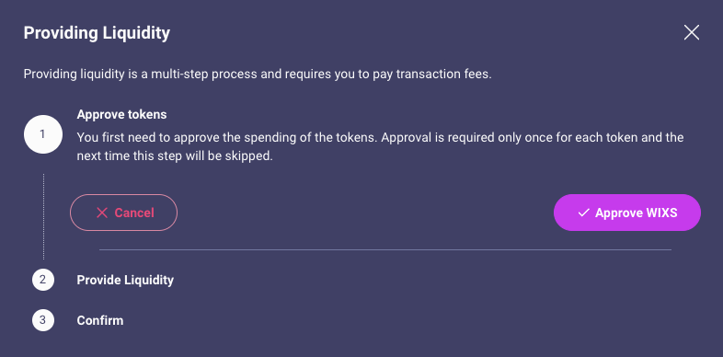Click the horizontal divider below the buttons
Screen dimensions: 723x357
tap(385, 249)
